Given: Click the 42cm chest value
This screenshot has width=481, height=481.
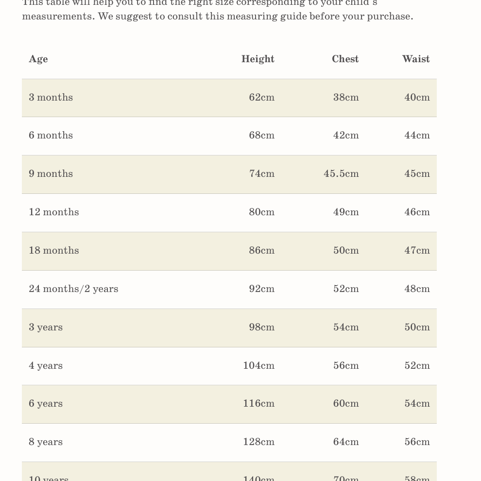Looking at the screenshot, I should 346,135.
